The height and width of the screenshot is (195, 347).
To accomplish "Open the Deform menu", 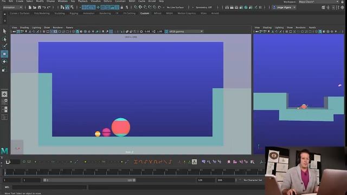I will (x=108, y=1).
